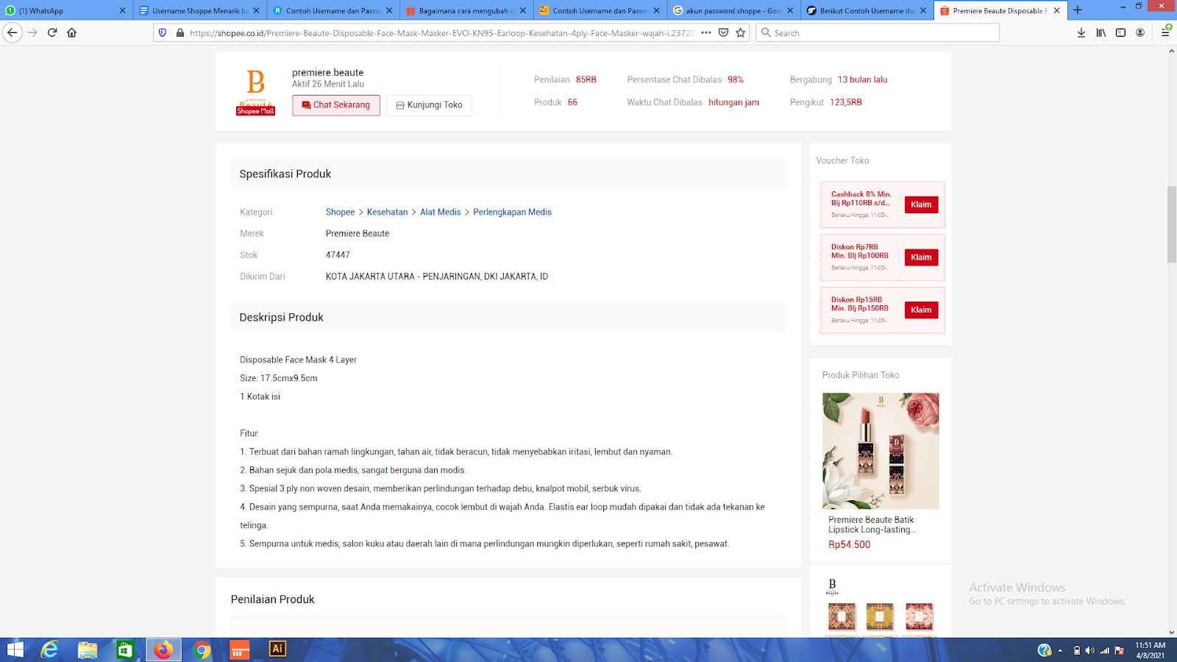Claim the Diskon Rp7RB voucher
1177x662 pixels.
coord(921,257)
